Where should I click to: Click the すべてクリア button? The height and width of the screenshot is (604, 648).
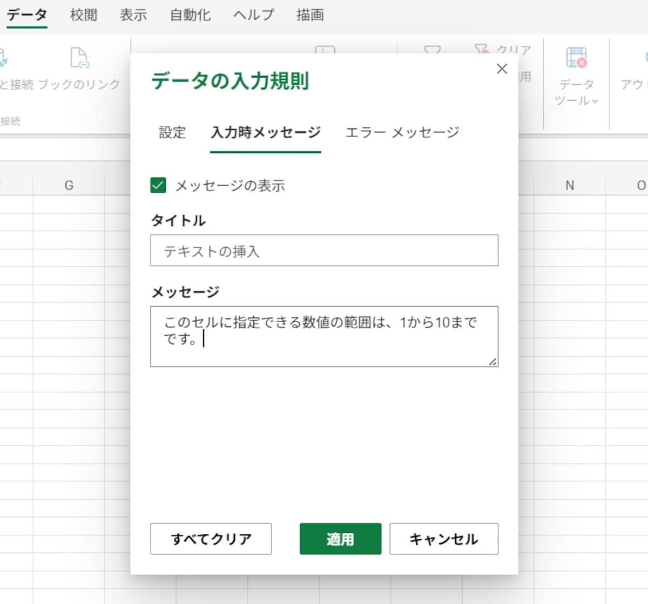211,539
